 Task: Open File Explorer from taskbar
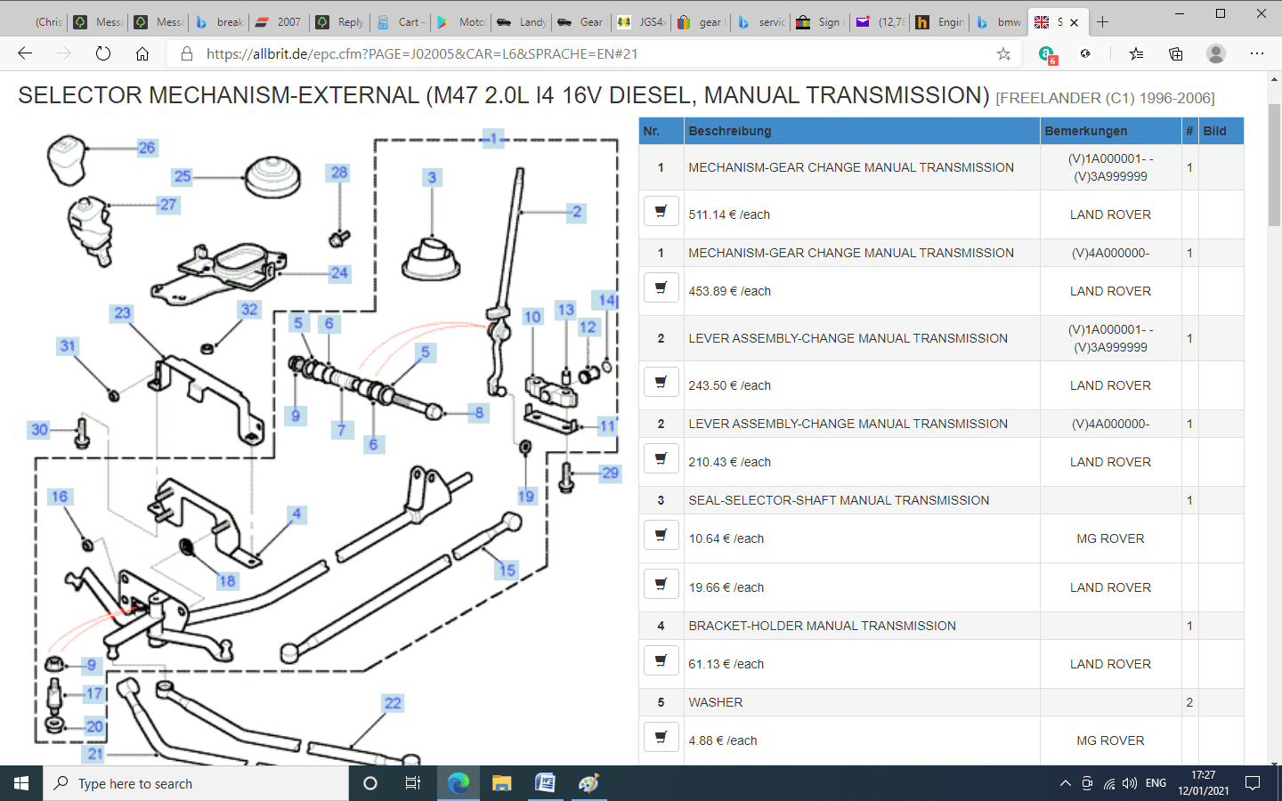coord(501,783)
